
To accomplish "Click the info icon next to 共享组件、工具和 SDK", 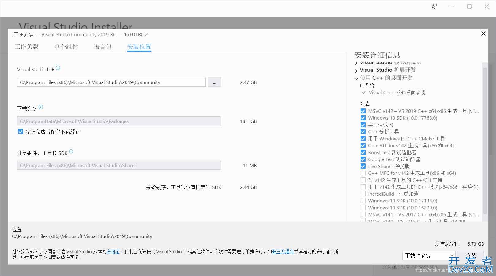I will coord(71,151).
